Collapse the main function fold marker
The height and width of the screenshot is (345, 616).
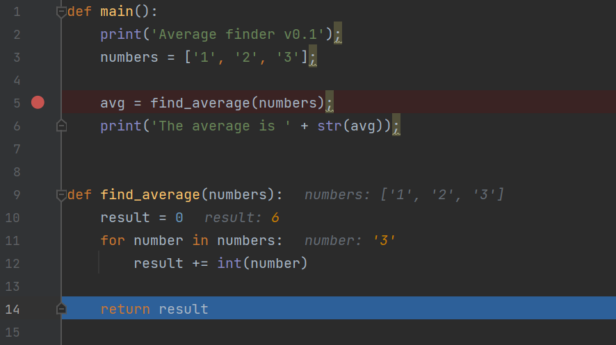pyautogui.click(x=61, y=12)
